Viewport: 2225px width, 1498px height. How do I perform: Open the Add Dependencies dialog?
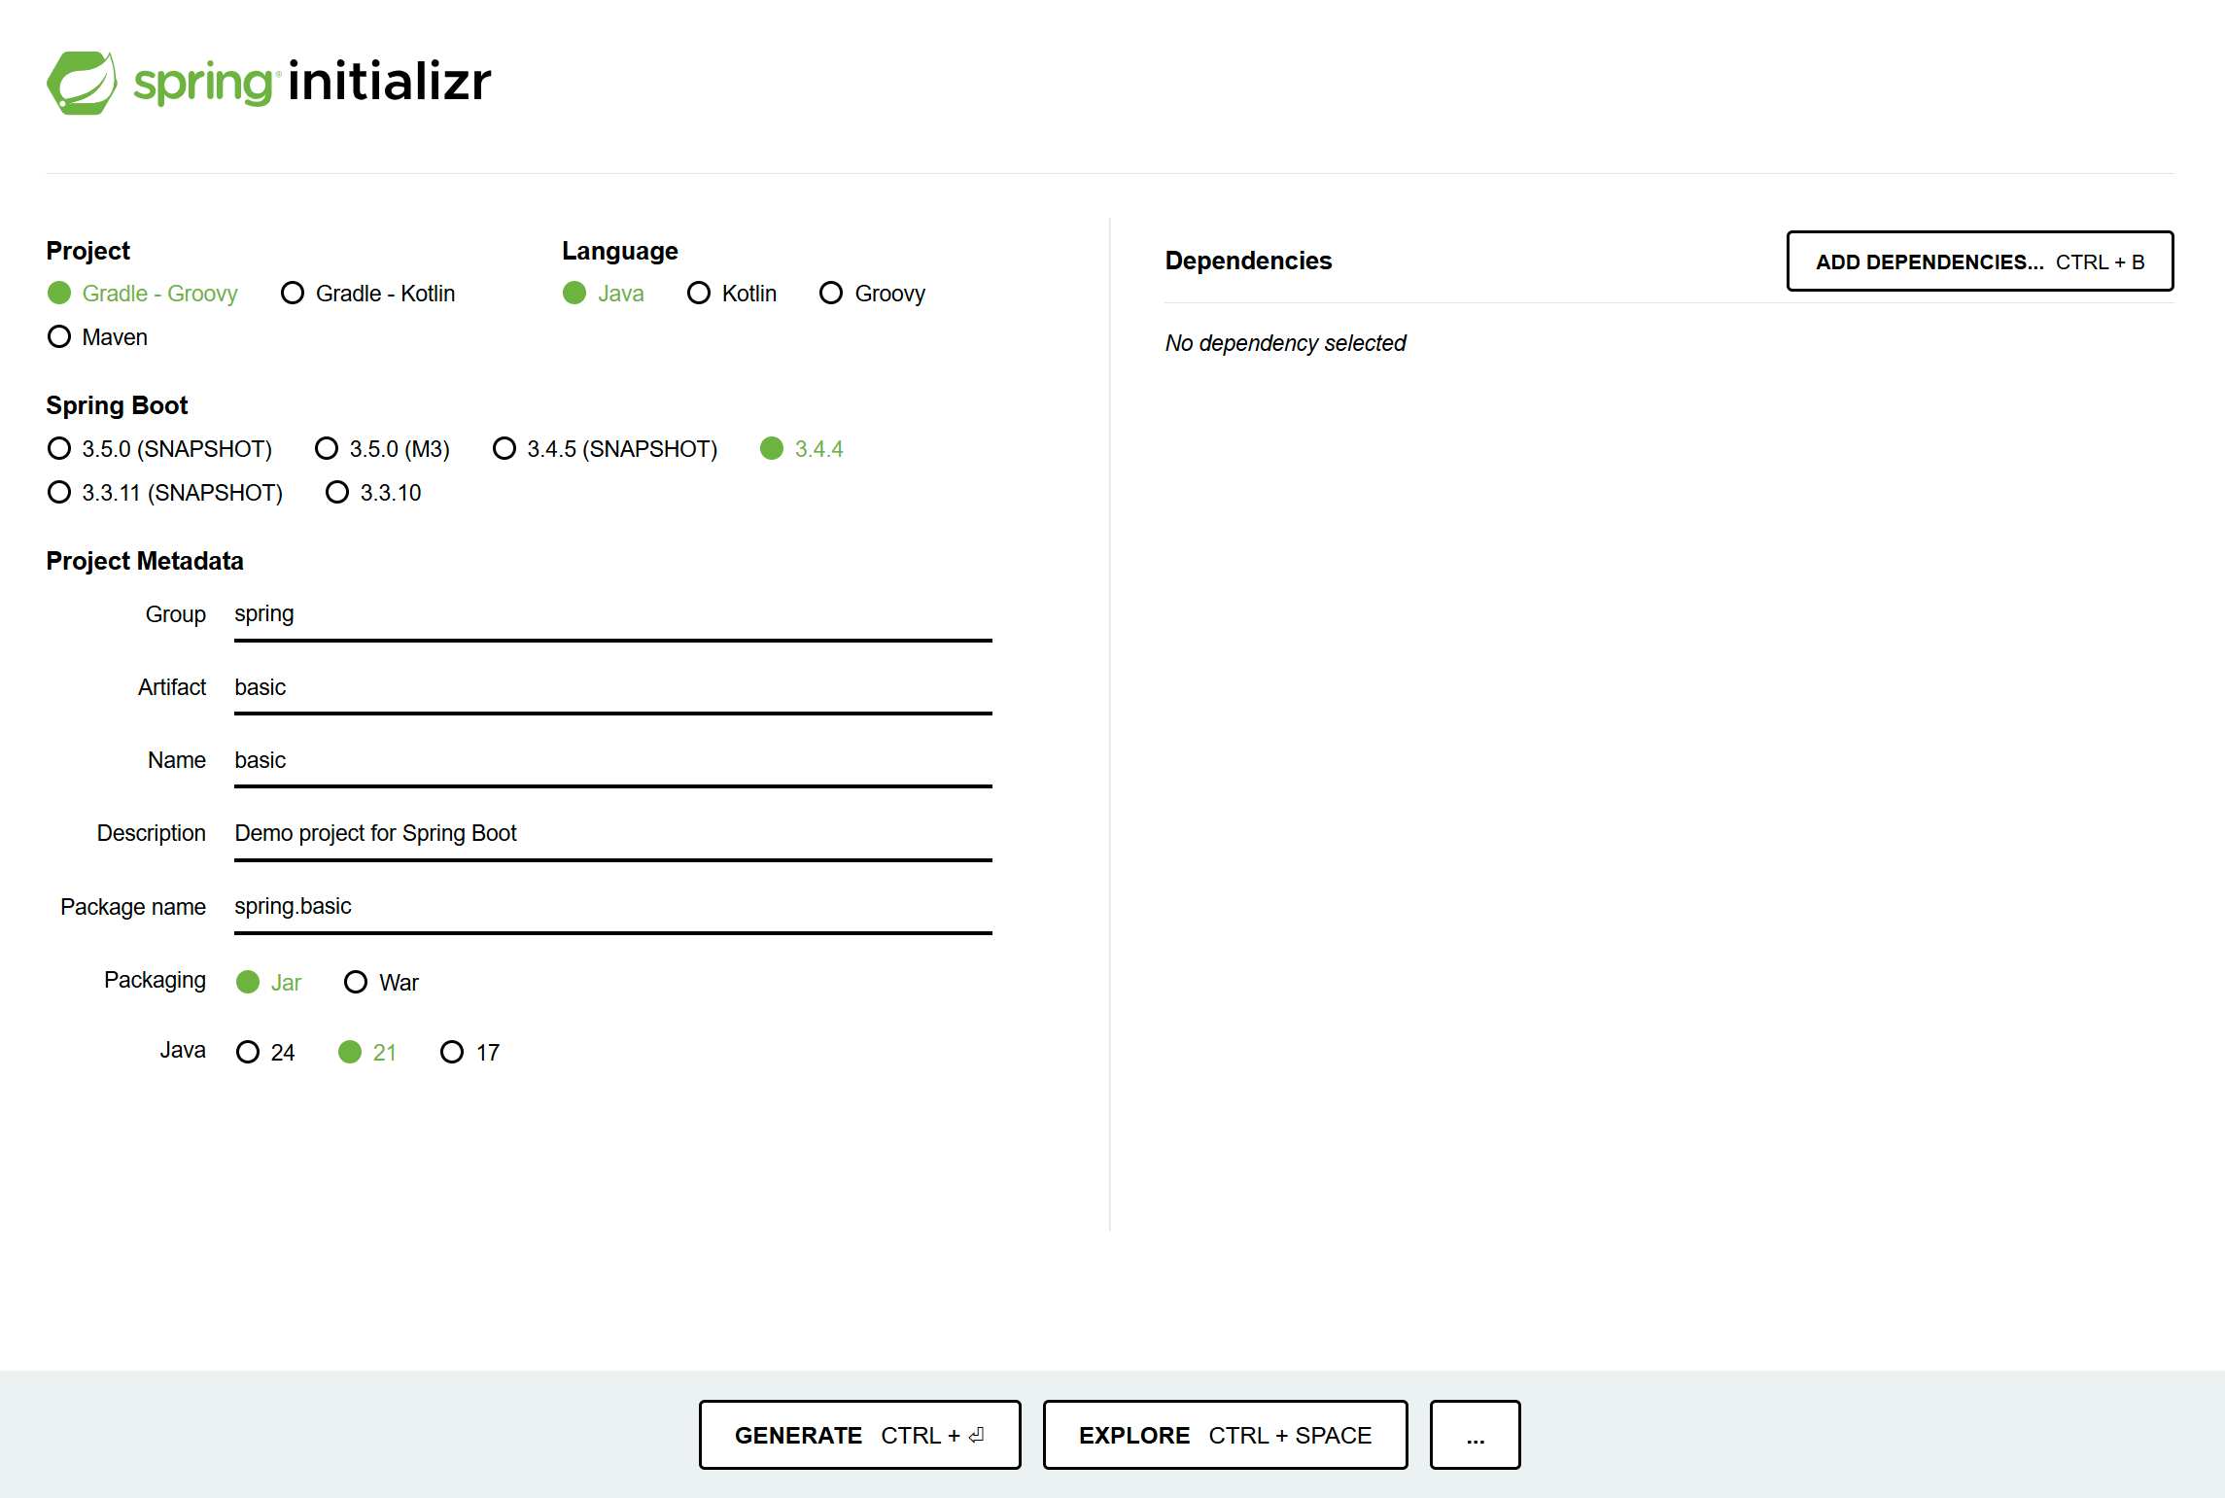point(1979,261)
